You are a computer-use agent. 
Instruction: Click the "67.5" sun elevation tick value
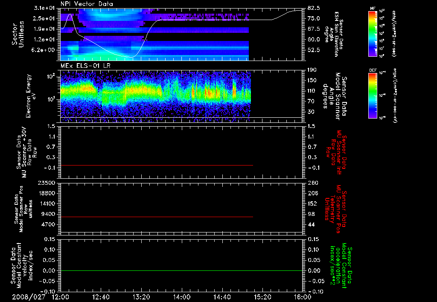tap(314, 29)
